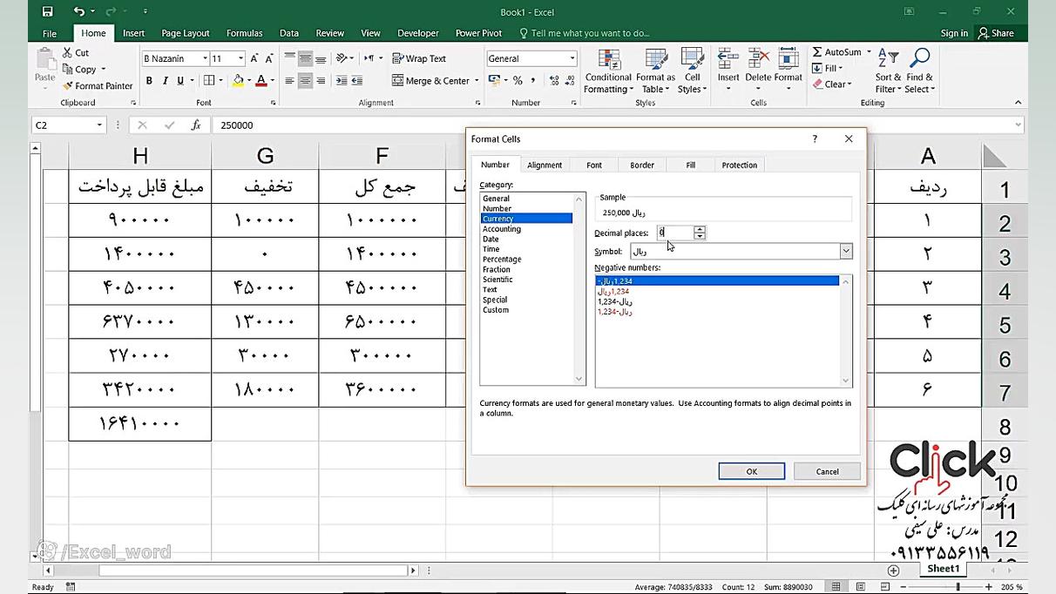This screenshot has width=1056, height=594.
Task: Switch to the Formulas ribbon tab
Action: [244, 33]
